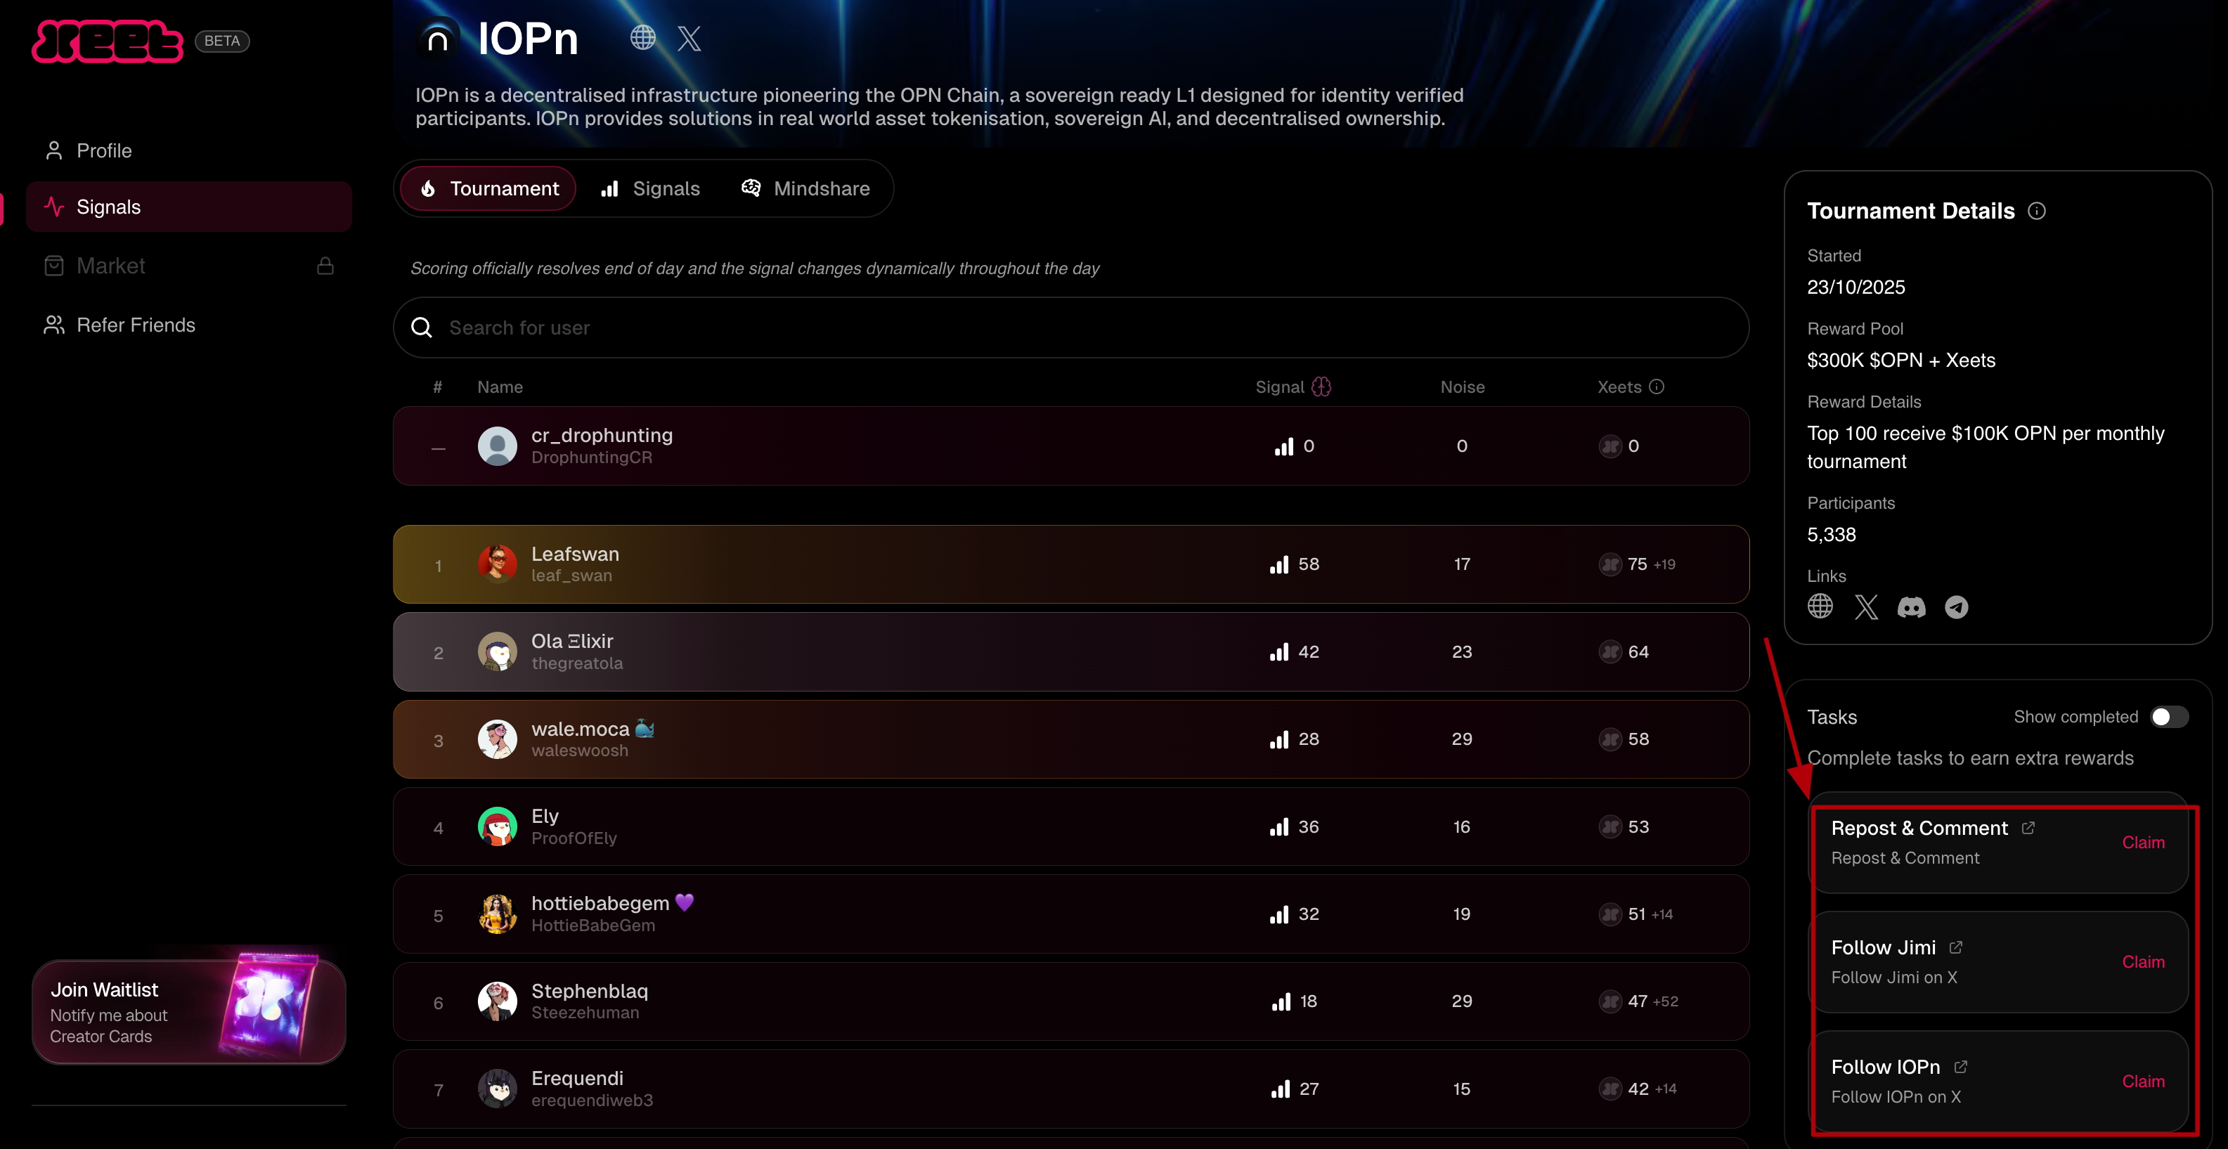Click the Discord icon under Links
This screenshot has height=1149, width=2228.
[1910, 608]
